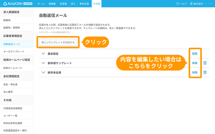Delete the 新卒用テンプレート template with trash icon

coord(205,63)
